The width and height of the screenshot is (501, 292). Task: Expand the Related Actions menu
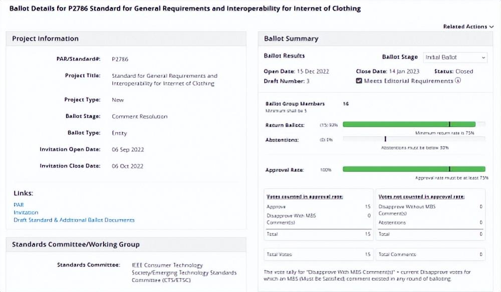(x=468, y=26)
